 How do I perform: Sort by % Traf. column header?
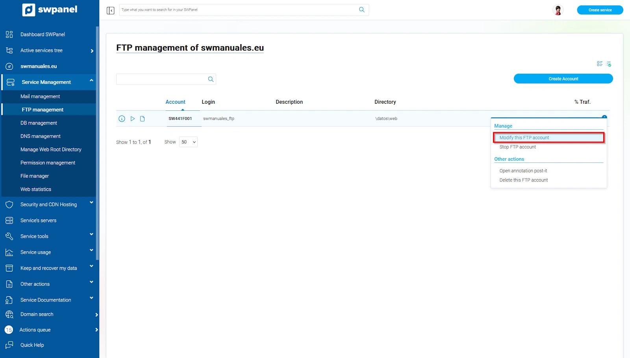[582, 102]
